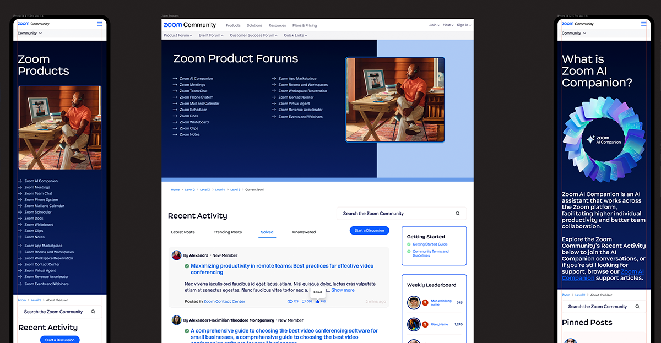Open the Sign In dropdown

pos(463,25)
